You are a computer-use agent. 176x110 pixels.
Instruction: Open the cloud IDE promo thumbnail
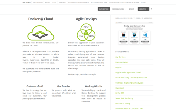(134, 33)
